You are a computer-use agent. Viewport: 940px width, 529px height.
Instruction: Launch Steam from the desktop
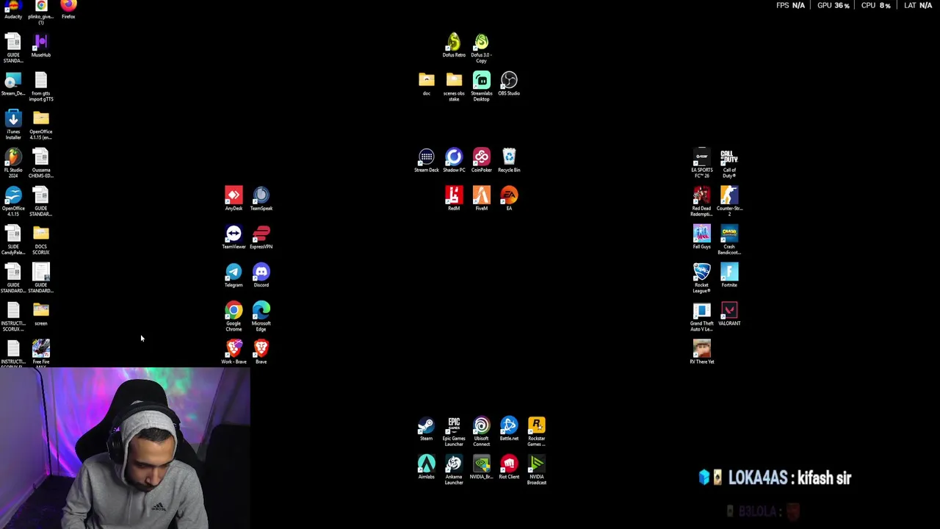427,429
